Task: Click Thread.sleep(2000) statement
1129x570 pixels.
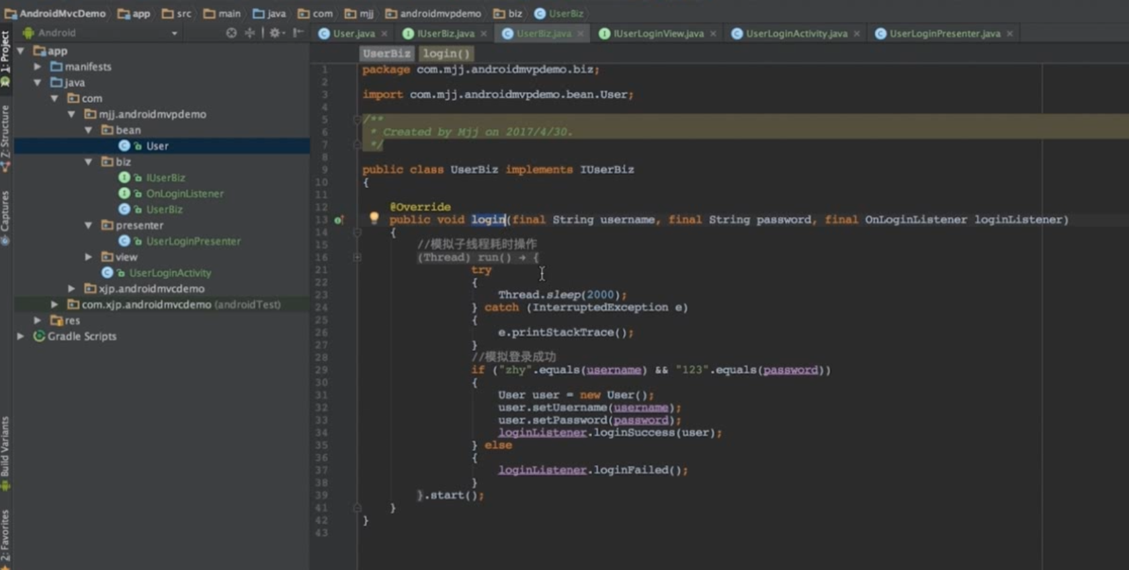Action: click(x=562, y=294)
